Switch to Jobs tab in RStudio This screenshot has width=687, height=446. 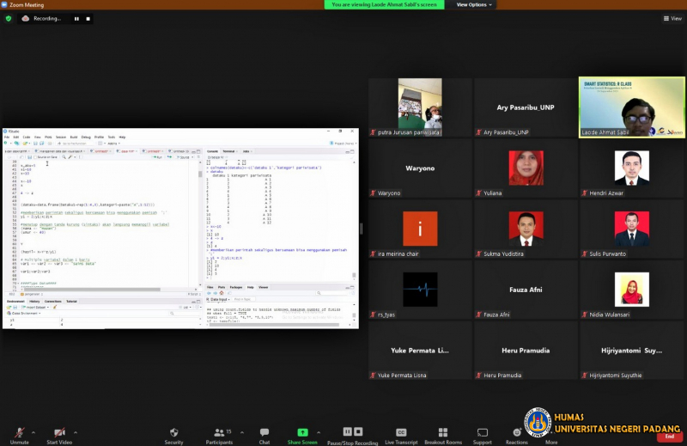[246, 151]
